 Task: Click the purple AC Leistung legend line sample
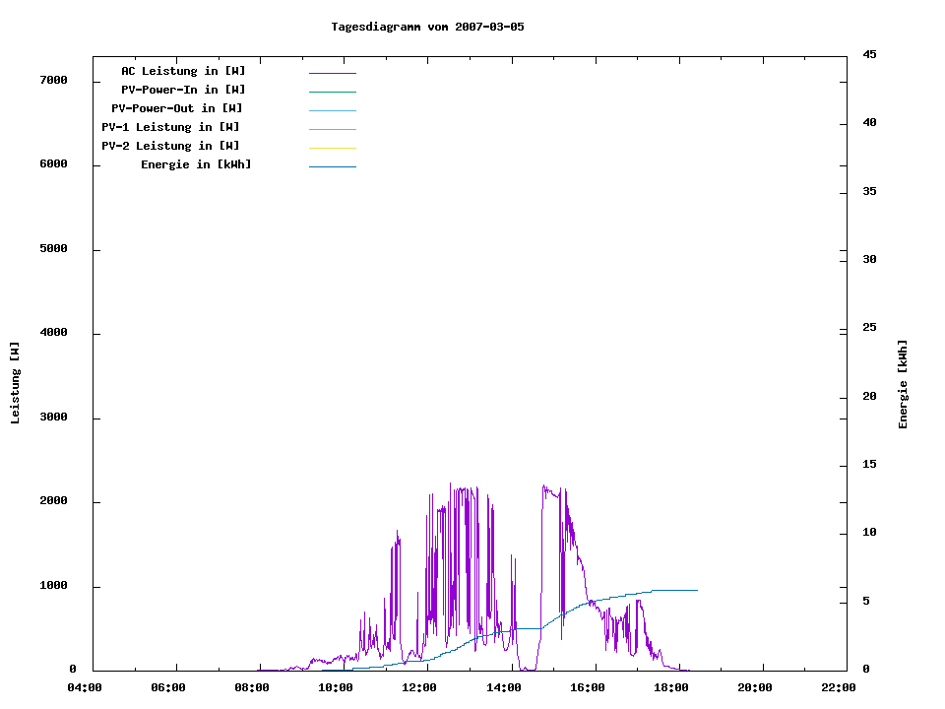point(332,73)
